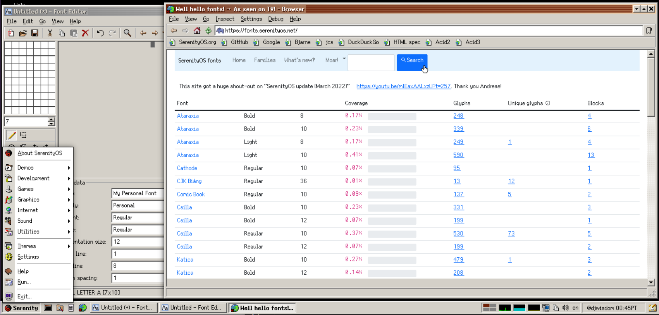Expand Internet submenu in start menu
Screen dimensions: 659x315
click(x=38, y=210)
